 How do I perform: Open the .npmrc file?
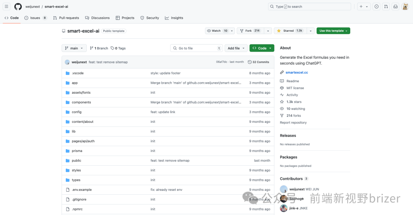(77, 209)
